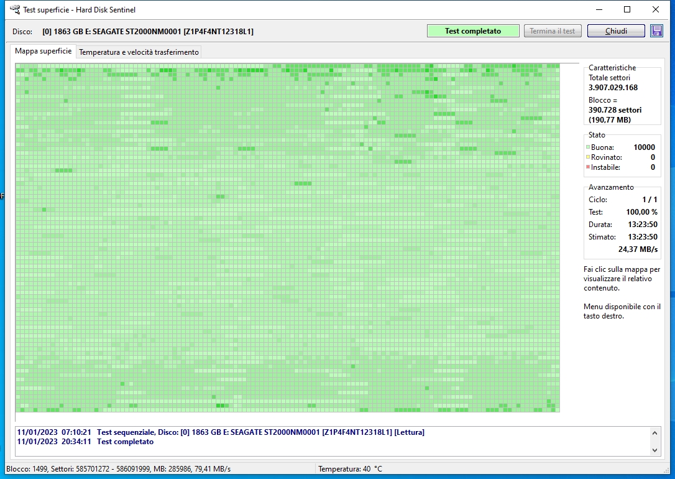
Task: Click the Durata value 13:23:50
Action: (x=642, y=225)
